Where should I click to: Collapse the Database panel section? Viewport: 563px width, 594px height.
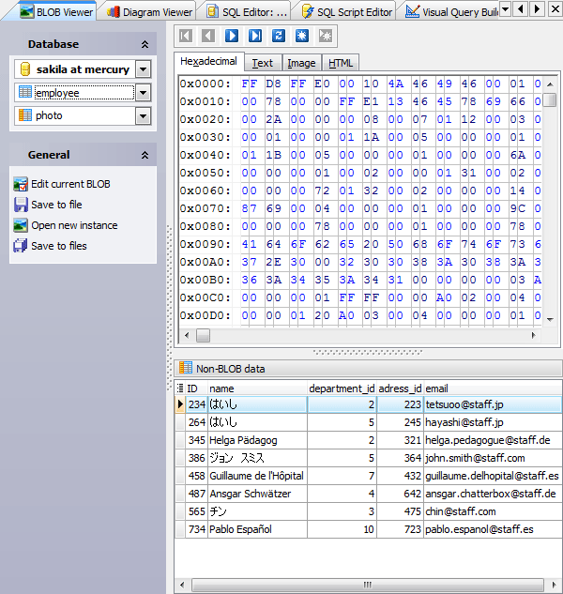tap(145, 44)
